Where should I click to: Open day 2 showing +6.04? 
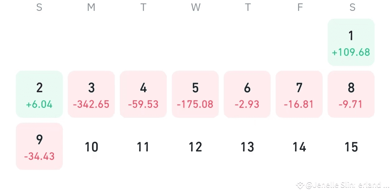click(x=39, y=94)
